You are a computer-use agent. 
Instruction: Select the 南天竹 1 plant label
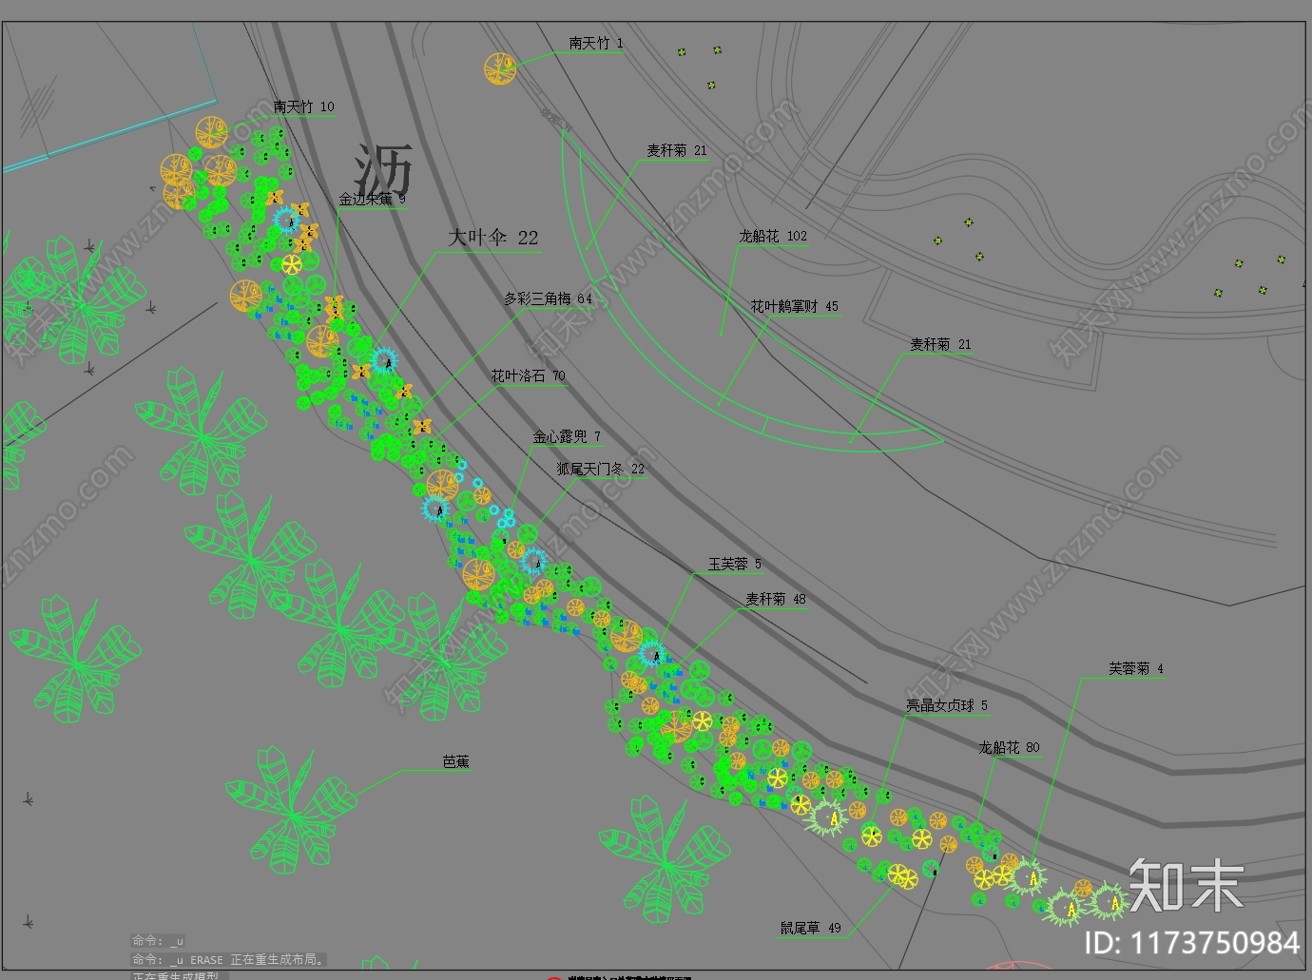(x=596, y=44)
